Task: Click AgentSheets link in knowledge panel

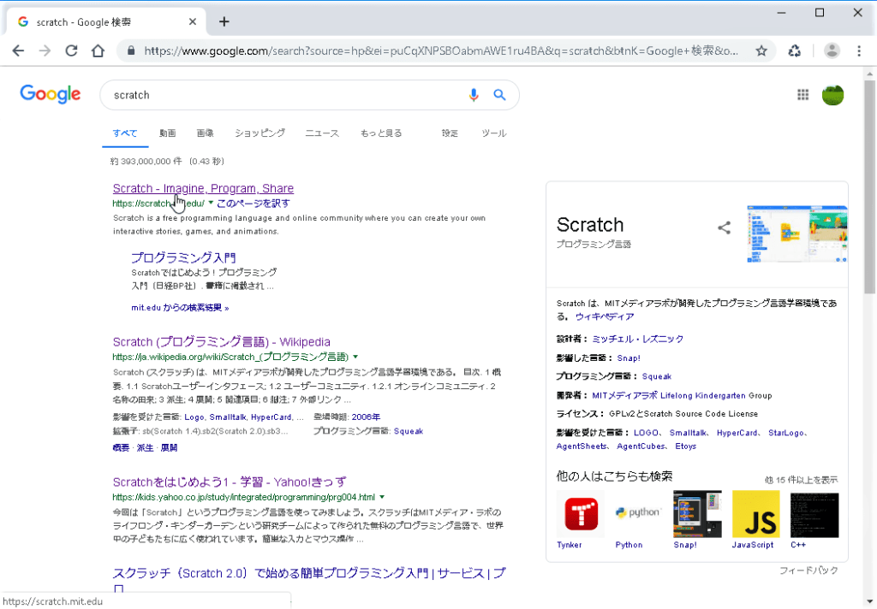Action: coord(582,446)
